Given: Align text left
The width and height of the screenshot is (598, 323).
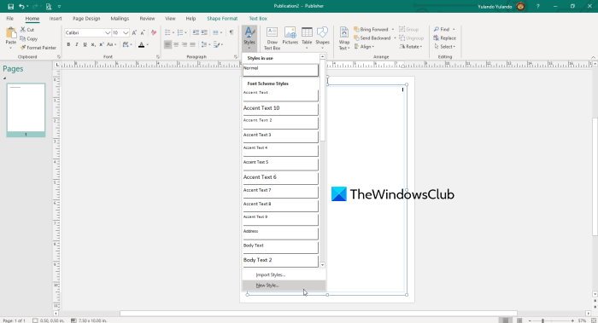Looking at the screenshot, I should 167,45.
